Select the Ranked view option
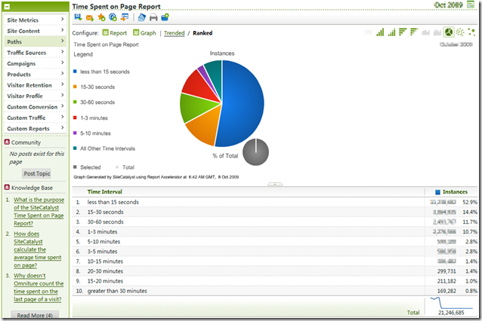Screen dimensions: 482x321 pos(202,33)
